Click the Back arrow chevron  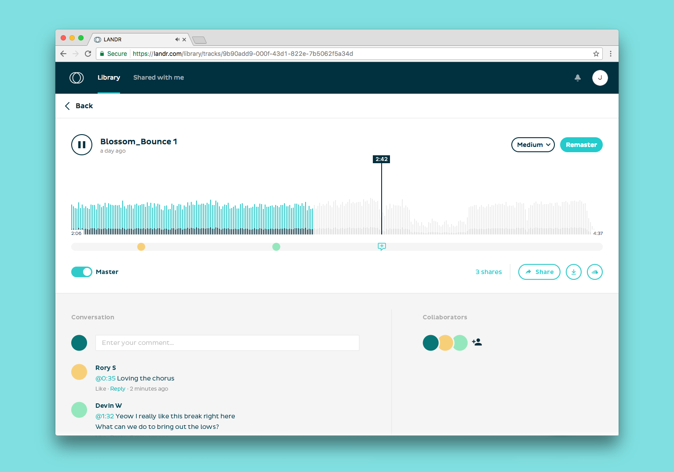point(67,106)
